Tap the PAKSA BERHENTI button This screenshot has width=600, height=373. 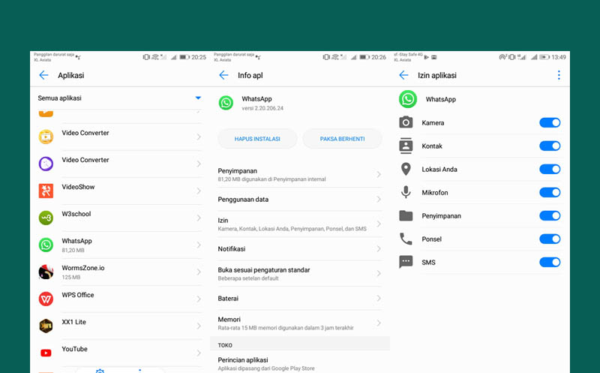[343, 139]
